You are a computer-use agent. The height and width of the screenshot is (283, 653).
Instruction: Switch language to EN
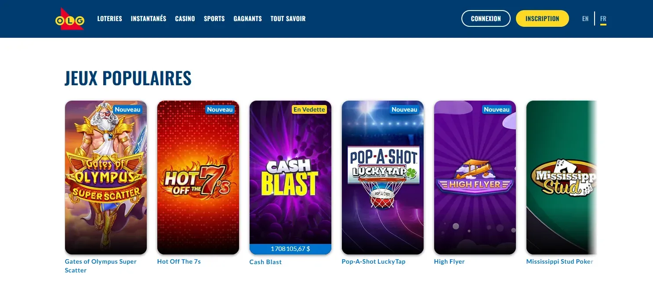click(585, 18)
